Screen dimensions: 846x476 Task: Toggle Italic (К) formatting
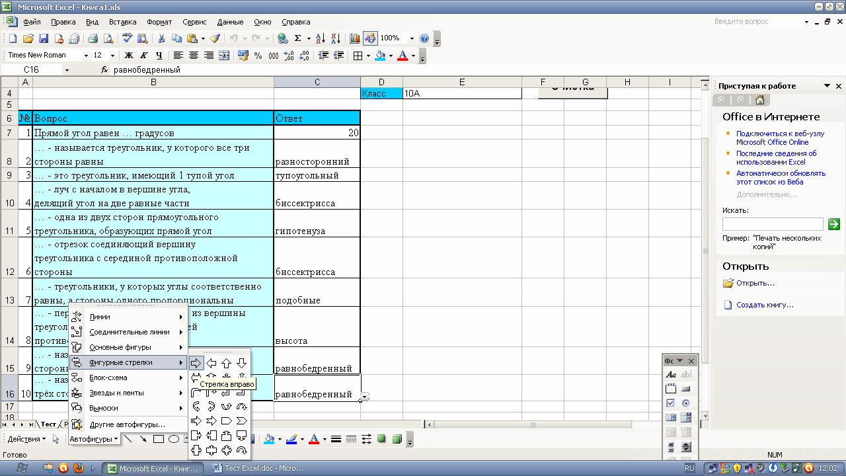(x=144, y=56)
